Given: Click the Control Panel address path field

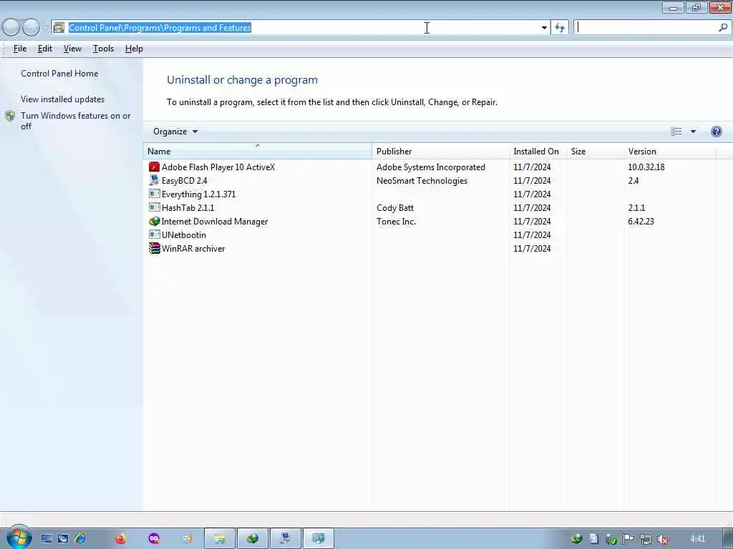Looking at the screenshot, I should point(301,28).
